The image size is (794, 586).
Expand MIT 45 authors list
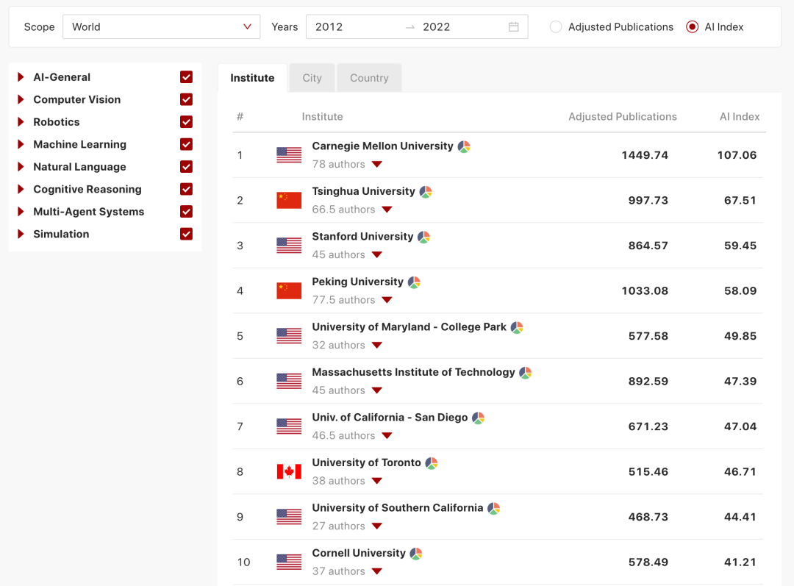click(376, 390)
